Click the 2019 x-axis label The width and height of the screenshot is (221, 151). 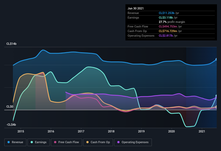[x=141, y=131]
